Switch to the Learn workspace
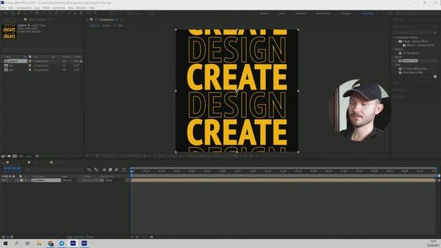 pyautogui.click(x=282, y=14)
